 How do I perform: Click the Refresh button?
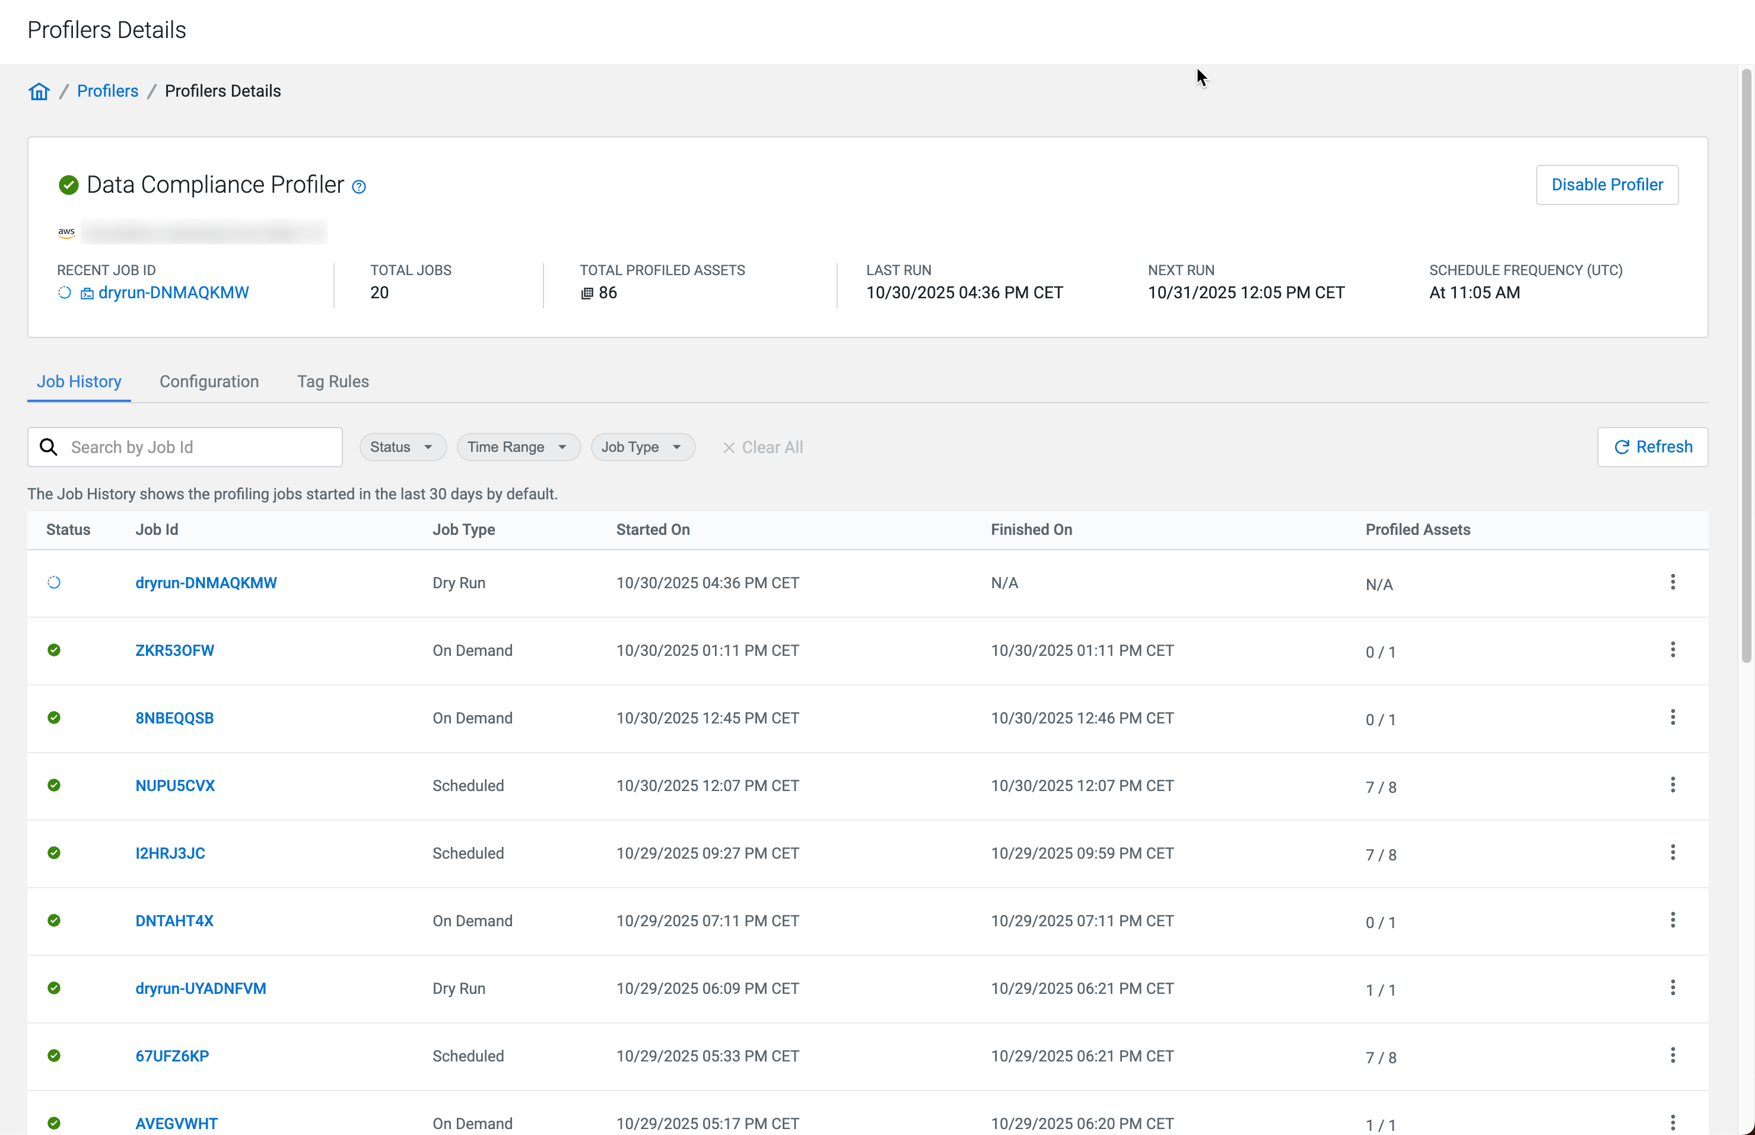1652,447
